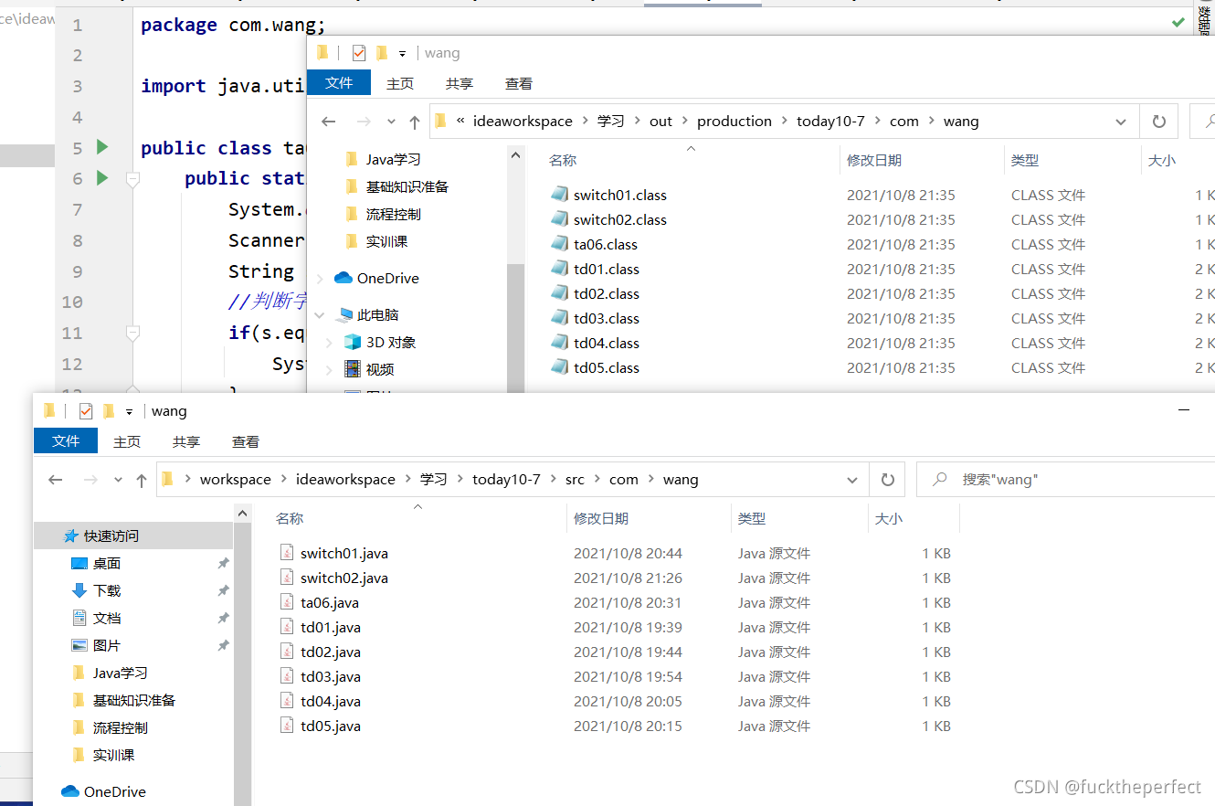Viewport: 1215px width, 806px height.
Task: Run main method from line 6 gutter arrow
Action: (x=102, y=177)
